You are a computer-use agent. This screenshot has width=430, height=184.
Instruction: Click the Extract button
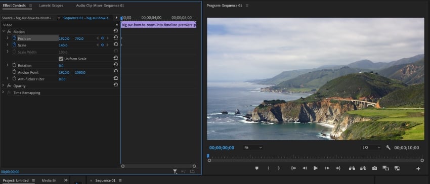tap(363, 168)
